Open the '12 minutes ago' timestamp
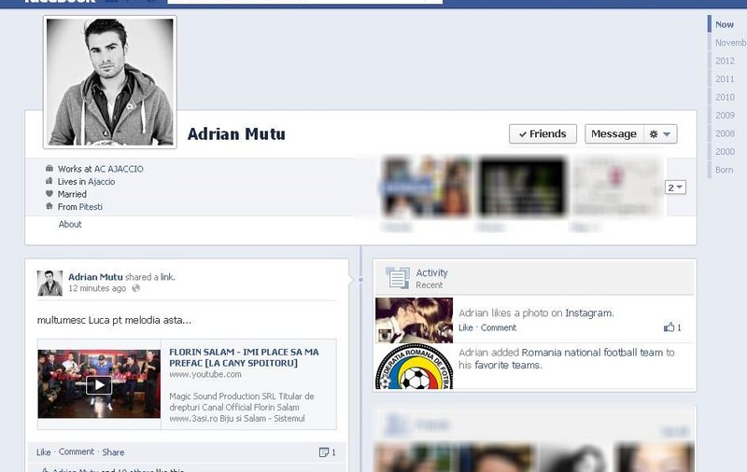The image size is (747, 472). point(97,288)
